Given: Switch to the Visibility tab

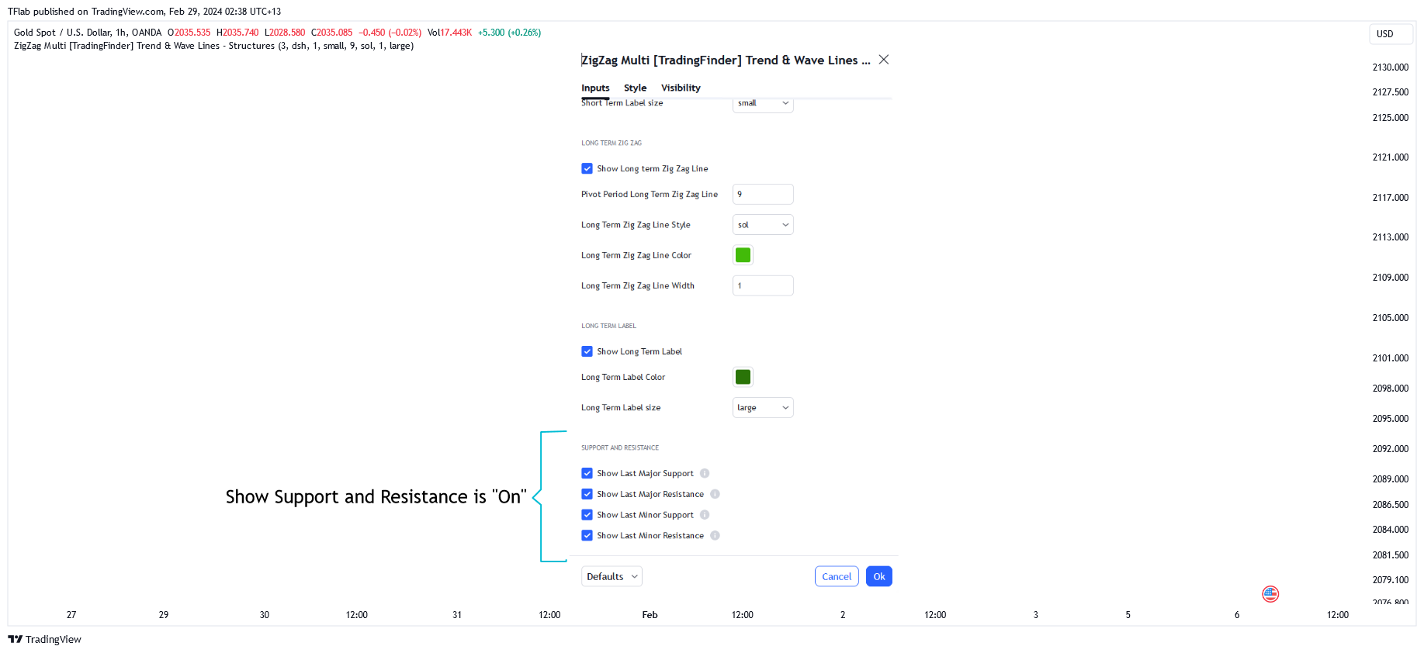Looking at the screenshot, I should pyautogui.click(x=681, y=88).
